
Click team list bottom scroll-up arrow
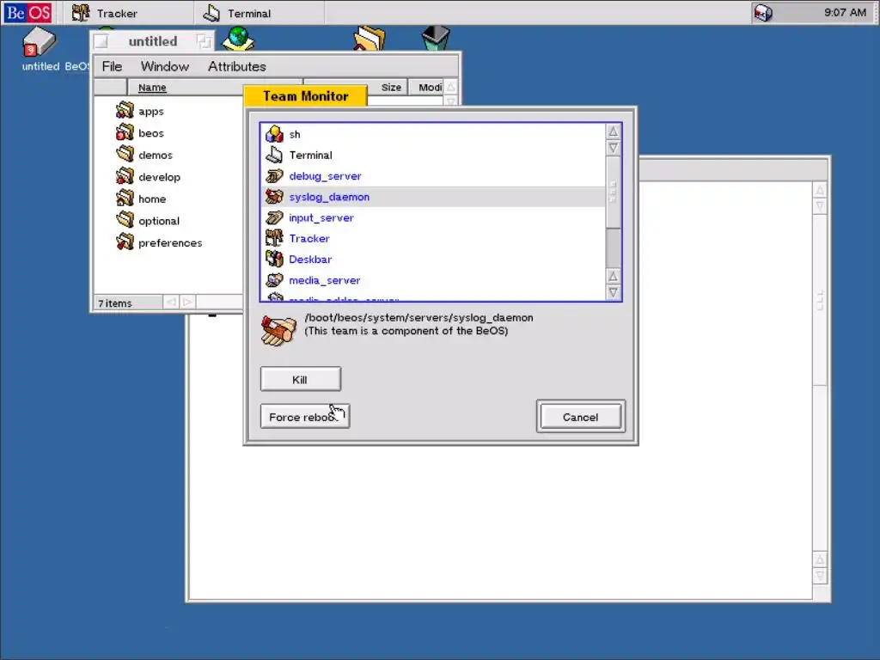coord(613,276)
